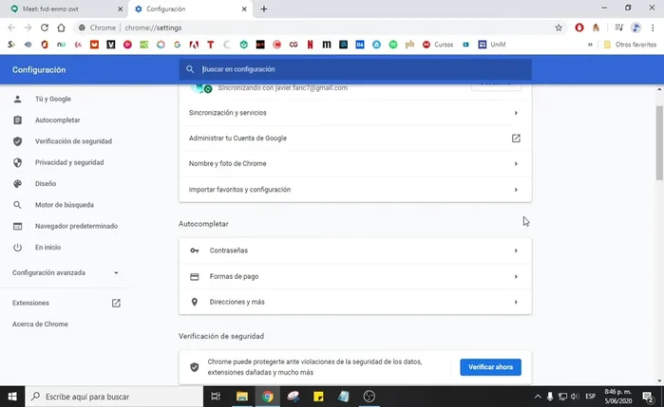Click the ESP language indicator
Image resolution: width=664 pixels, height=407 pixels.
tap(591, 397)
